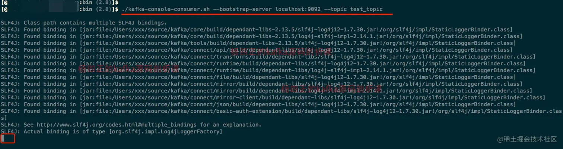The width and height of the screenshot is (563, 149).
Task: Click the connect/runtime log4j-slf4j-impl binding line
Action: [x=268, y=70]
